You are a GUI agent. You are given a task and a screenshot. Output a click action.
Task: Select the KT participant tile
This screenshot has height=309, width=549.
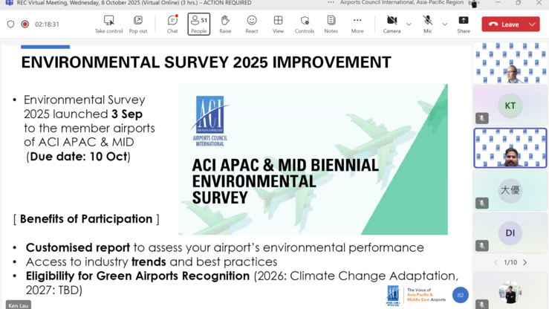tap(510, 105)
